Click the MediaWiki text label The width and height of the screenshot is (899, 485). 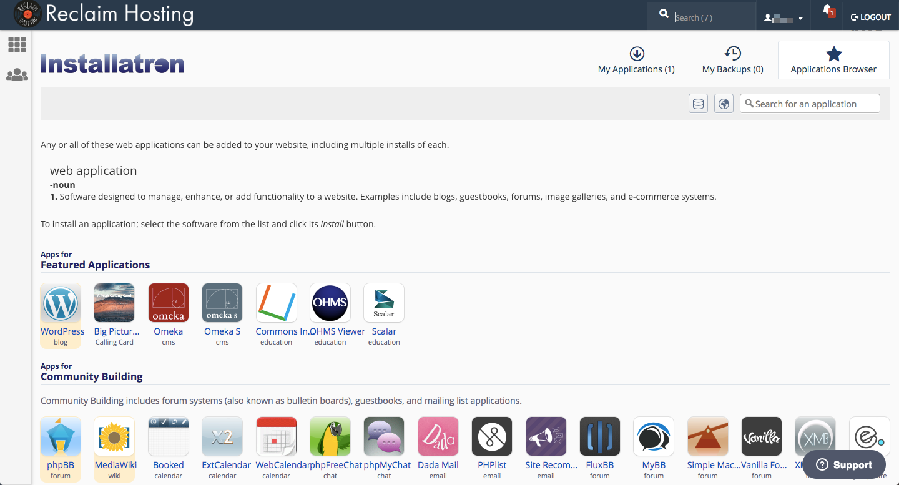click(115, 465)
